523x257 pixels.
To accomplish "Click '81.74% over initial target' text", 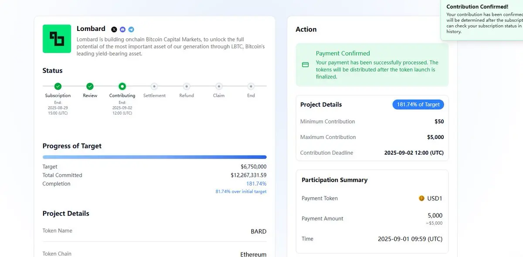I will (x=241, y=192).
